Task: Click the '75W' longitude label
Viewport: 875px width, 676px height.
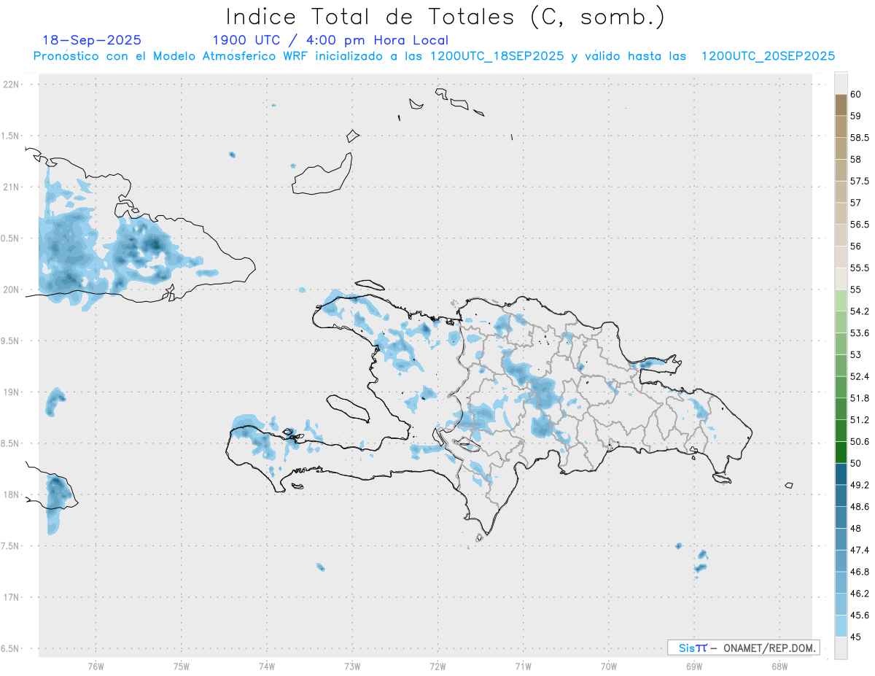Action: (x=182, y=667)
